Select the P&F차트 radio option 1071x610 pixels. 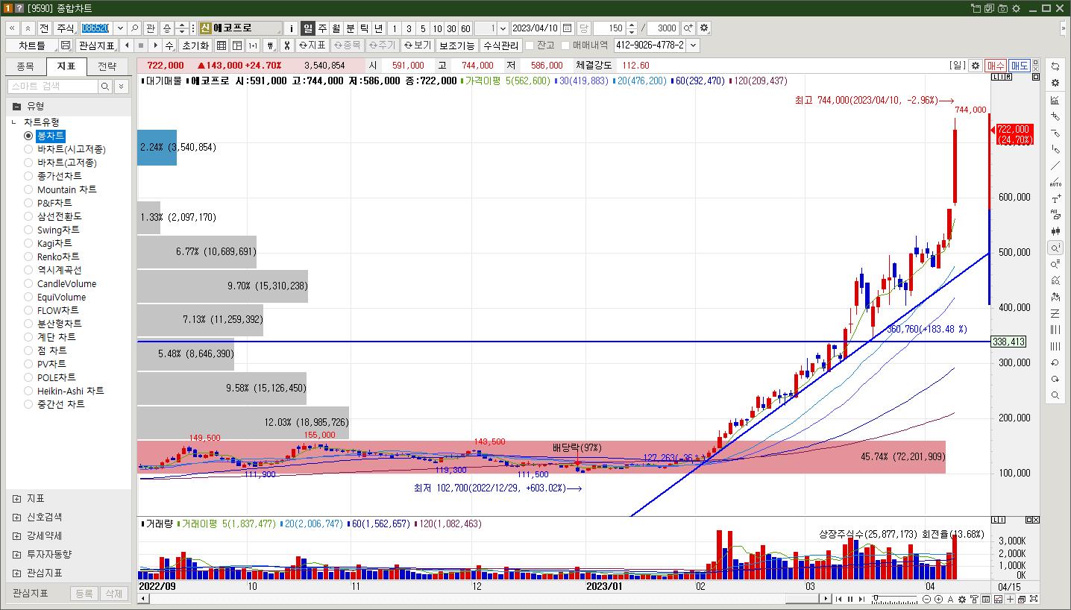(28, 203)
